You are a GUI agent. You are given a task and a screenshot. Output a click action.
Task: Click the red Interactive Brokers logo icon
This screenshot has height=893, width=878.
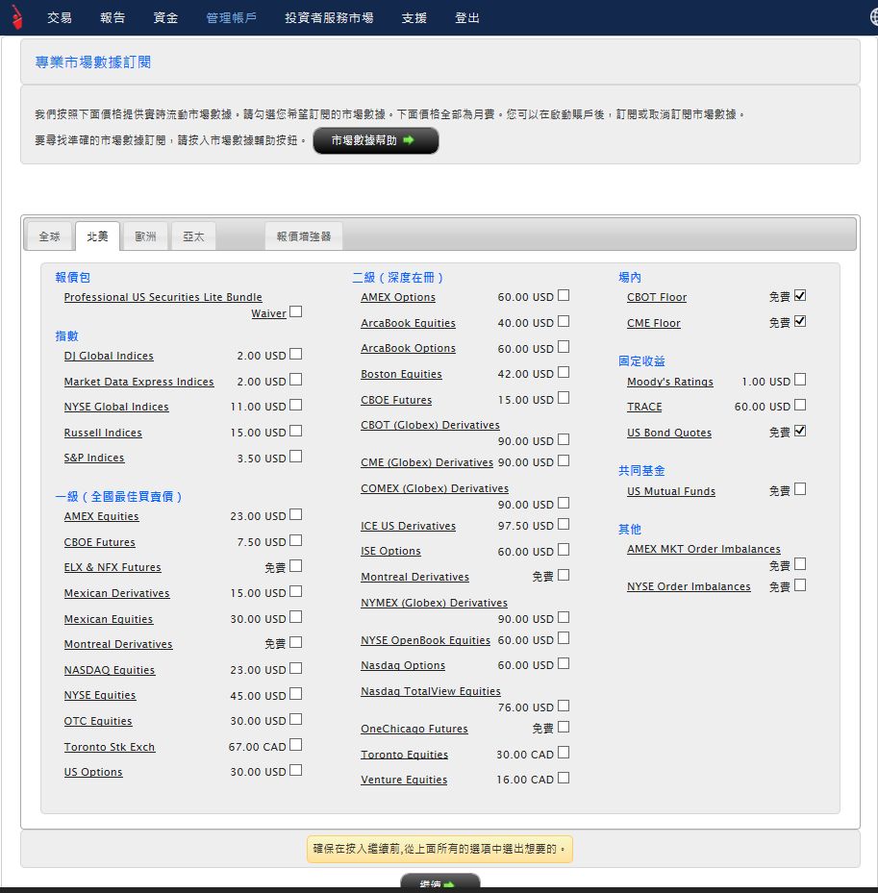tap(16, 17)
